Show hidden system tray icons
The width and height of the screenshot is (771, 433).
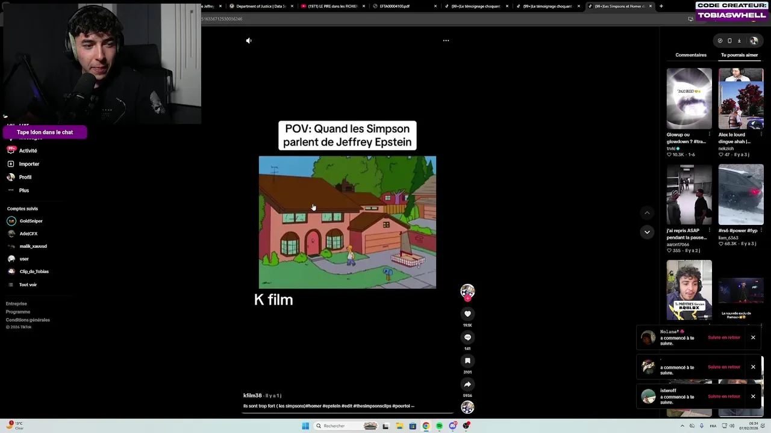tap(681, 426)
